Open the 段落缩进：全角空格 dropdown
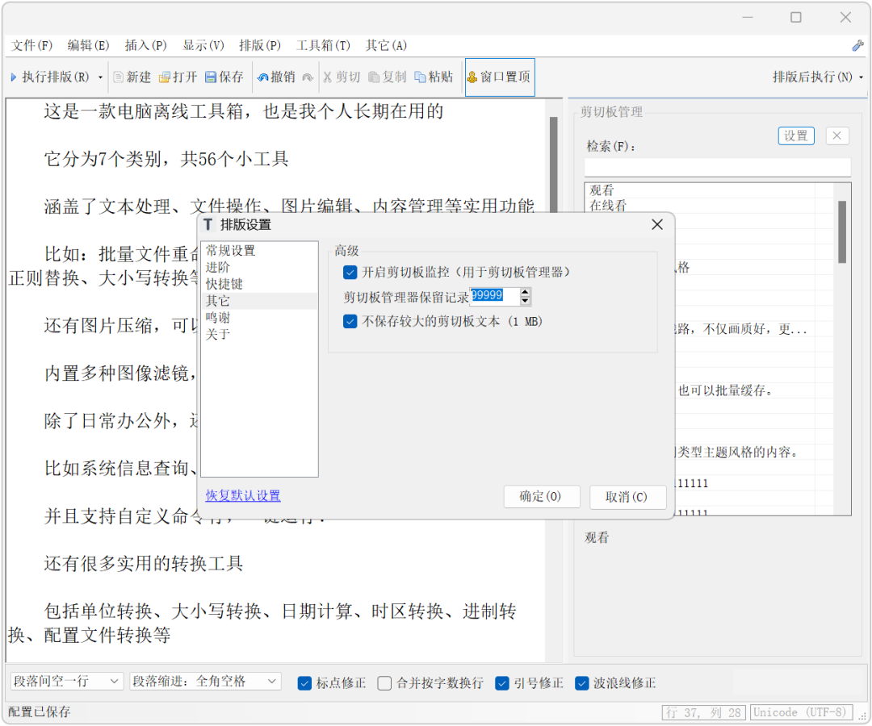Viewport: 872px width, 726px height. [x=204, y=682]
